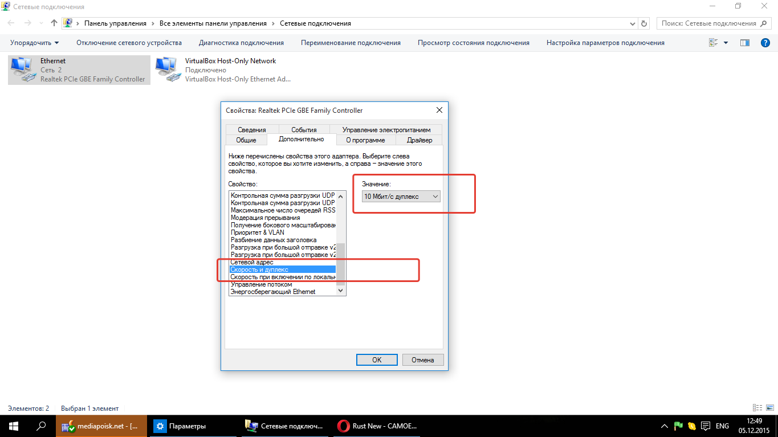Switch to large icons view status bar icon
The image size is (778, 437).
tap(769, 408)
